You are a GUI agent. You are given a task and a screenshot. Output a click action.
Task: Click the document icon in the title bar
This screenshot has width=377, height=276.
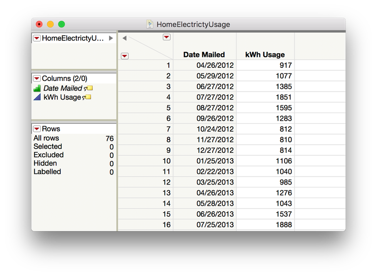tap(150, 24)
